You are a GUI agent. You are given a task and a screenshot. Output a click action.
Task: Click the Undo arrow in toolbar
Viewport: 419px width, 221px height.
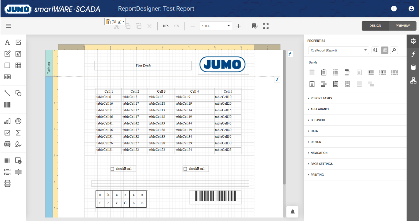(166, 26)
